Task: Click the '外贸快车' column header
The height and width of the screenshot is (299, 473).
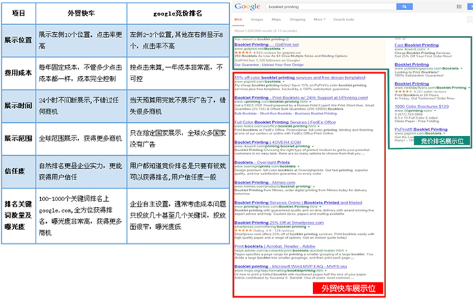Action: click(81, 14)
